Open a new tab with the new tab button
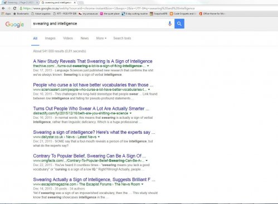 pyautogui.click(x=81, y=3)
